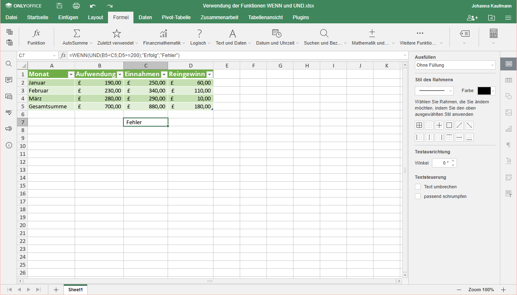Click the share user icon in header
The width and height of the screenshot is (517, 295).
(x=472, y=17)
